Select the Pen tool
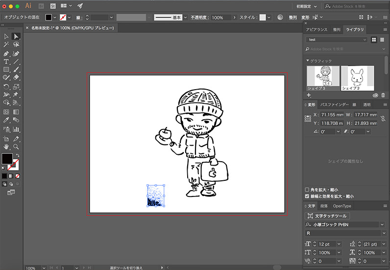Image resolution: width=390 pixels, height=270 pixels. click(x=6, y=53)
